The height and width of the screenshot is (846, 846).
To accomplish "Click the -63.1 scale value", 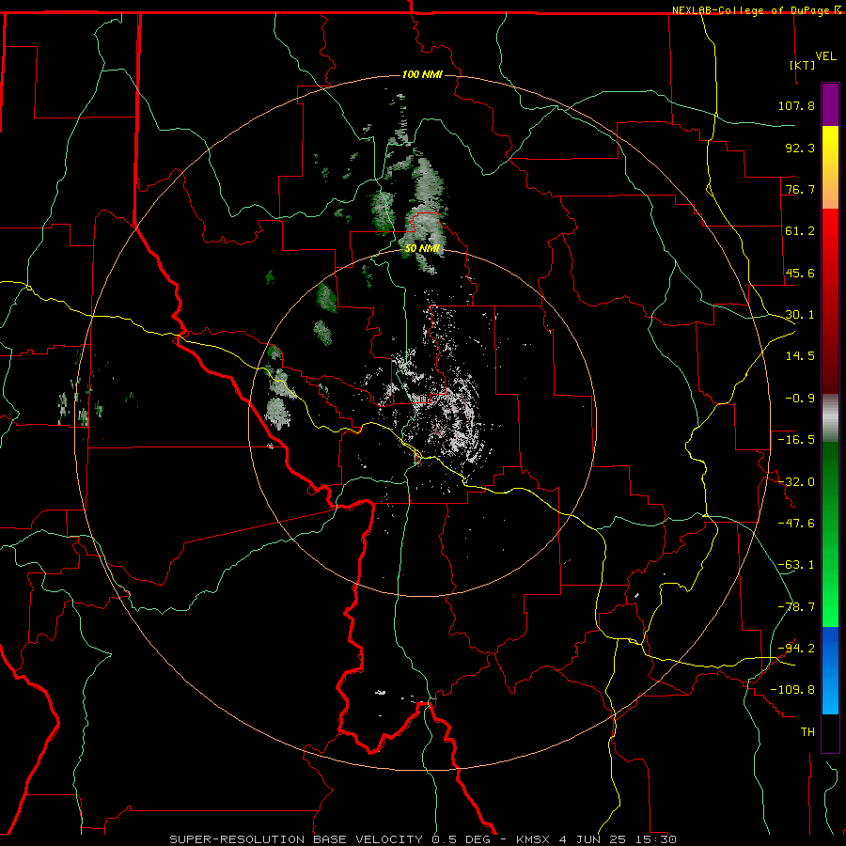I will point(796,565).
